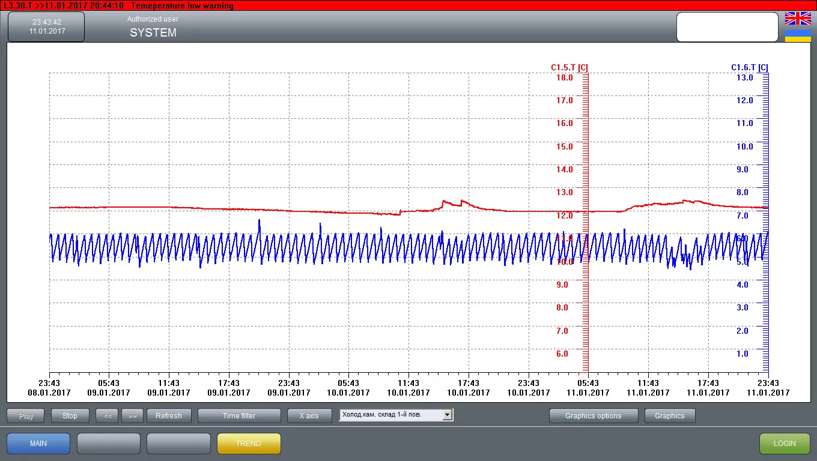Click the Play button
This screenshot has height=461, width=817.
point(26,416)
